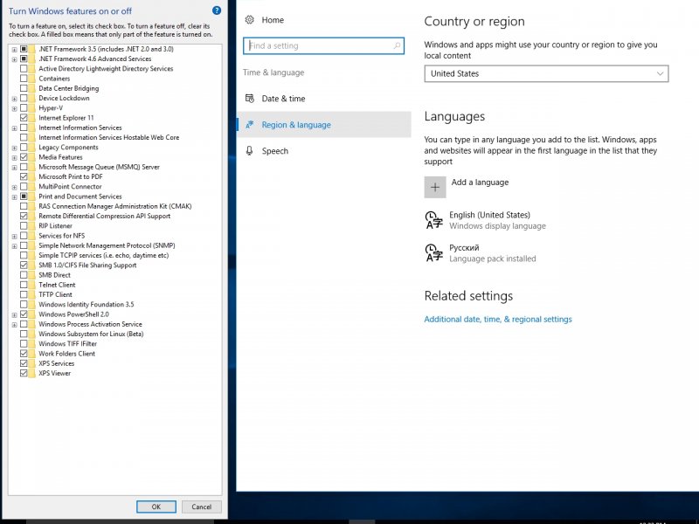Expand Simple Network Management Protocol node
The height and width of the screenshot is (524, 699).
14,246
